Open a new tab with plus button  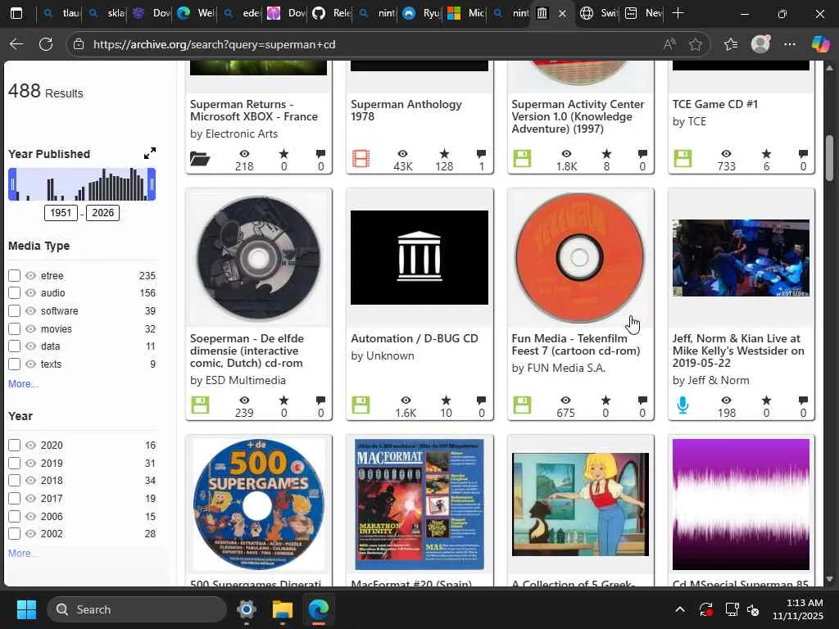click(x=678, y=13)
